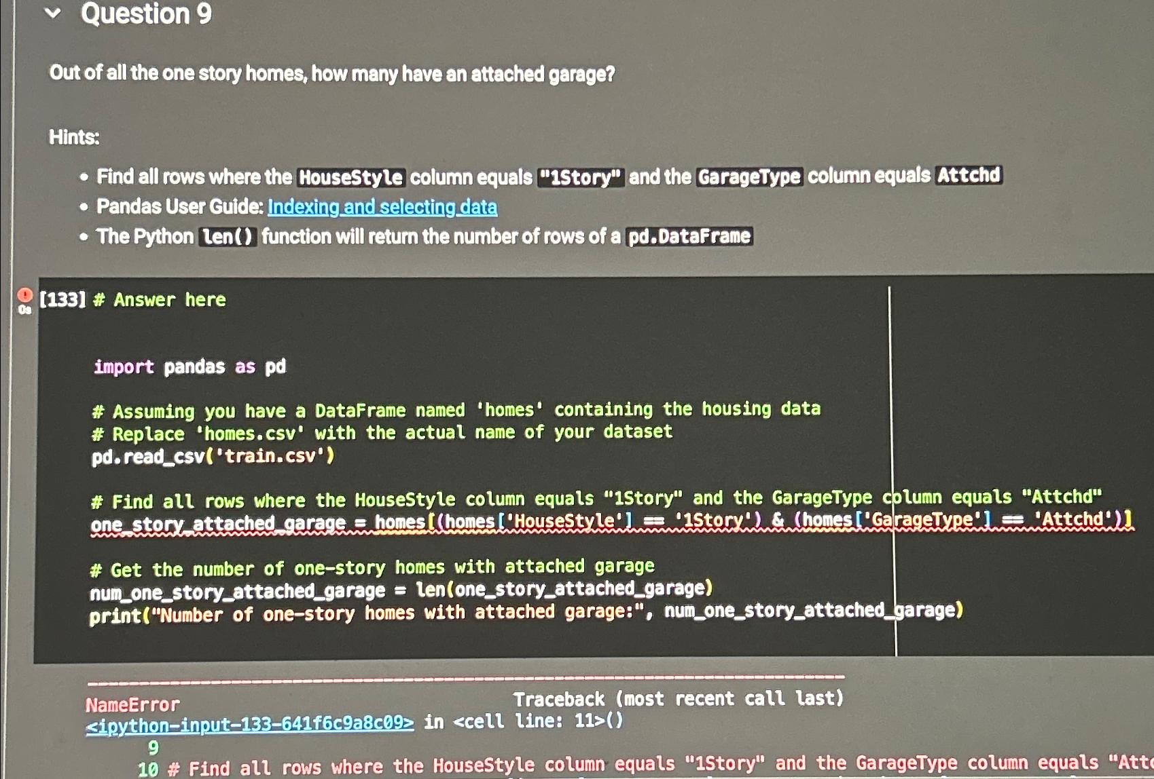Click the red error indicator beside cell [133]
Image resolution: width=1154 pixels, height=779 pixels.
click(24, 296)
